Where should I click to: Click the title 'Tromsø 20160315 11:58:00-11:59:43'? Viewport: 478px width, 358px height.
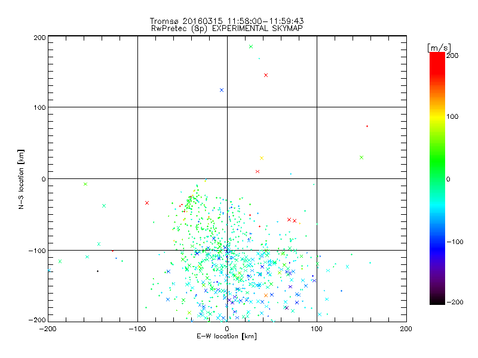226,21
